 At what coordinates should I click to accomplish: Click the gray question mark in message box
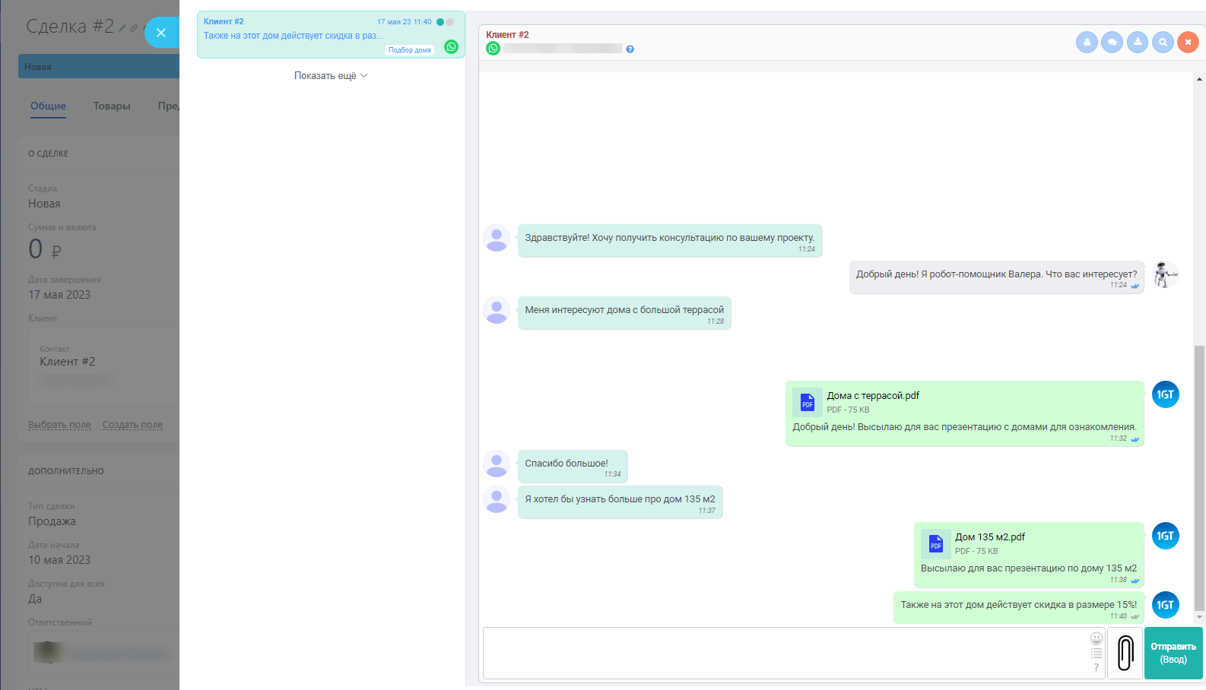1097,668
